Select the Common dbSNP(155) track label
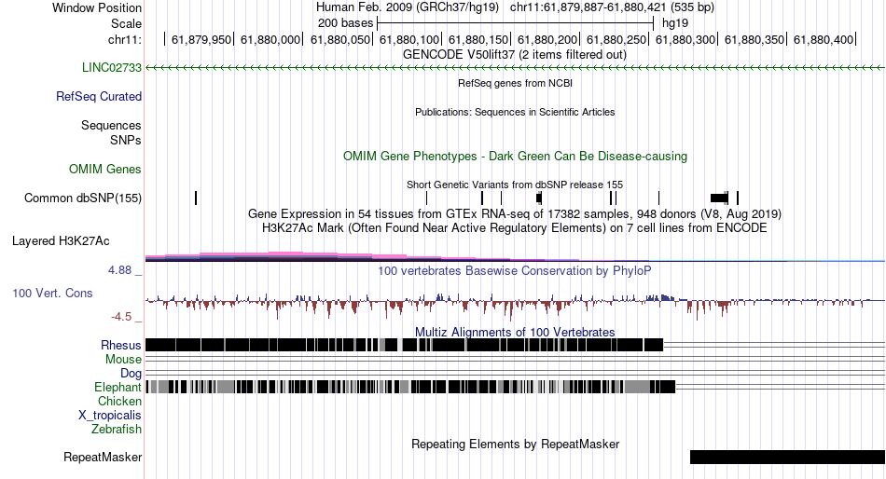 tap(82, 198)
